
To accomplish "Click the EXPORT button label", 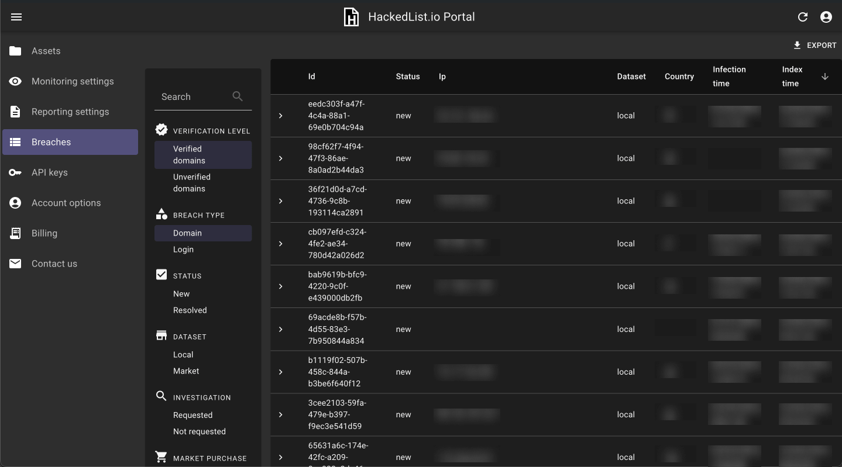I will point(822,45).
